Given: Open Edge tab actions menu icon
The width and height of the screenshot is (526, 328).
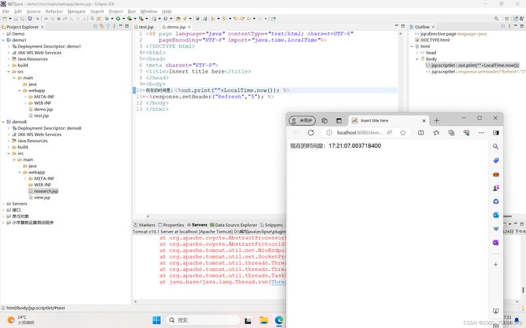Looking at the screenshot, I should (339, 121).
